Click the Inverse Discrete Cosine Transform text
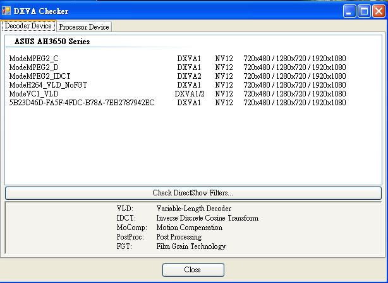The image size is (388, 283). pos(207,218)
